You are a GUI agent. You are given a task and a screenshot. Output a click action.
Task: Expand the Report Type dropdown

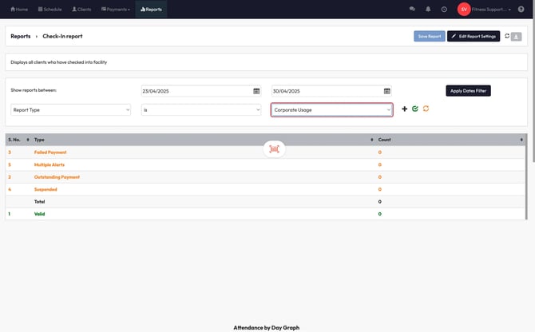pyautogui.click(x=70, y=109)
